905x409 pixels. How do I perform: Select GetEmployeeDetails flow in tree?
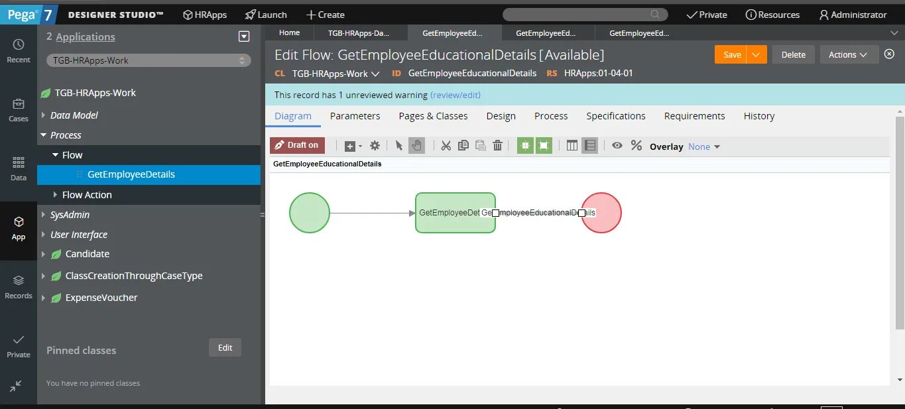tap(131, 174)
